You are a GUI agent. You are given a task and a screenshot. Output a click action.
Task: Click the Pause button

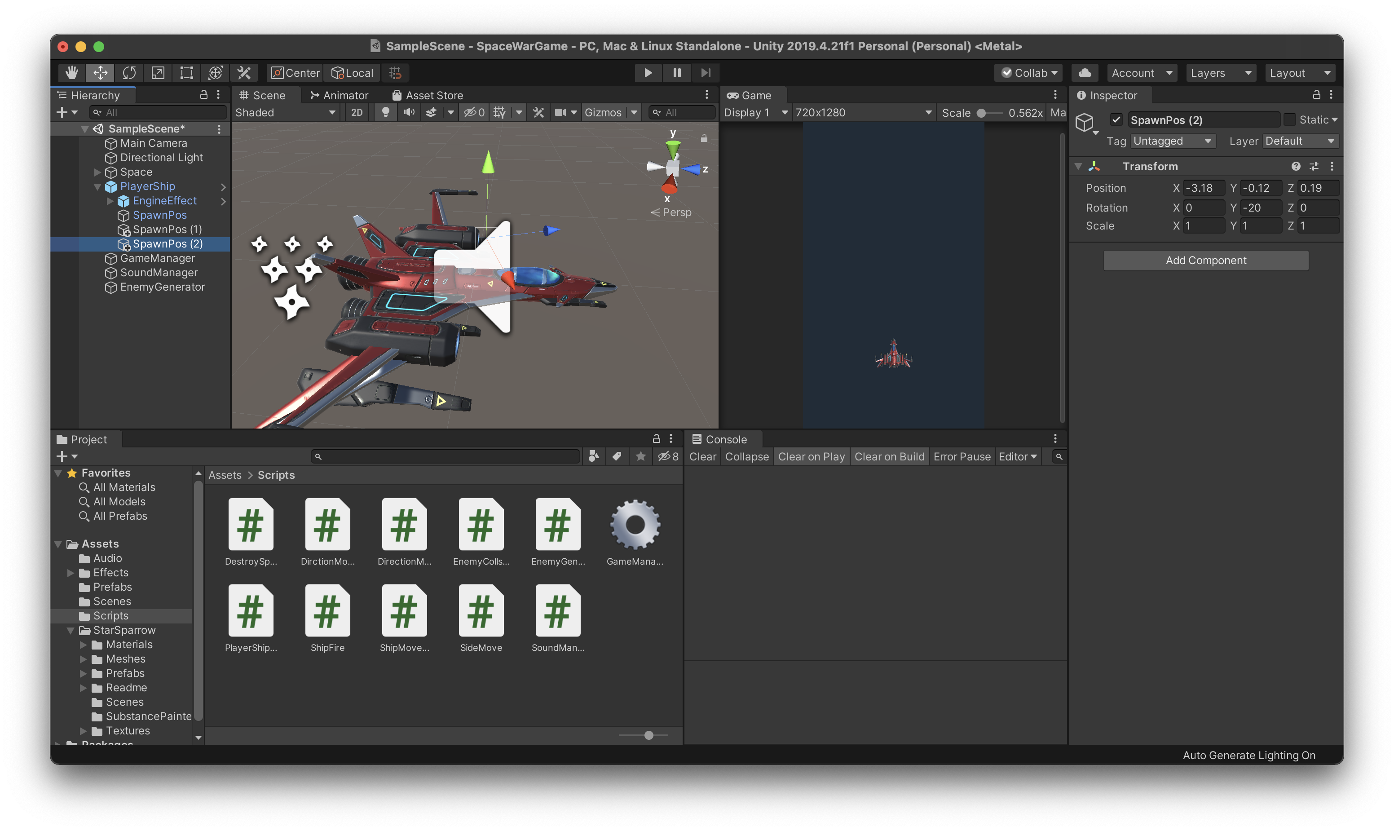(x=677, y=73)
